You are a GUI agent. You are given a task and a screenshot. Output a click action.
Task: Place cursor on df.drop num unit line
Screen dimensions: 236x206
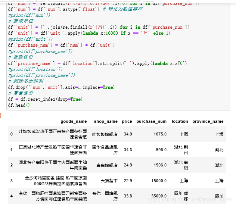click(61, 87)
